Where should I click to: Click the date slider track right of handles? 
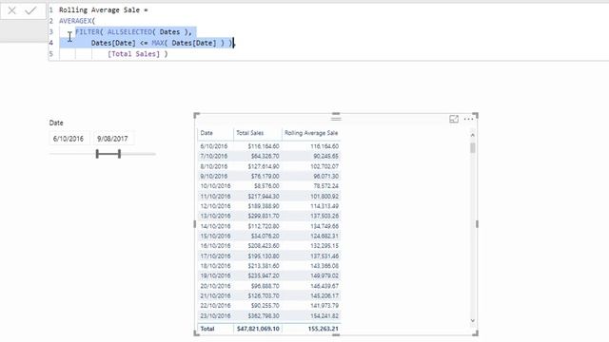click(138, 154)
